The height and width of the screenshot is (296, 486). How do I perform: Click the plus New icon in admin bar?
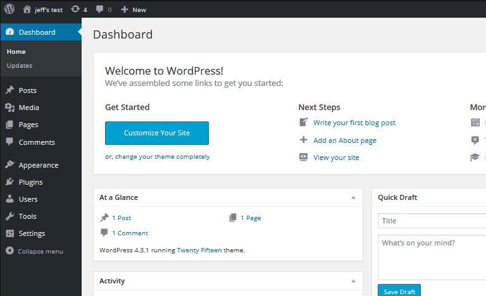tap(125, 9)
